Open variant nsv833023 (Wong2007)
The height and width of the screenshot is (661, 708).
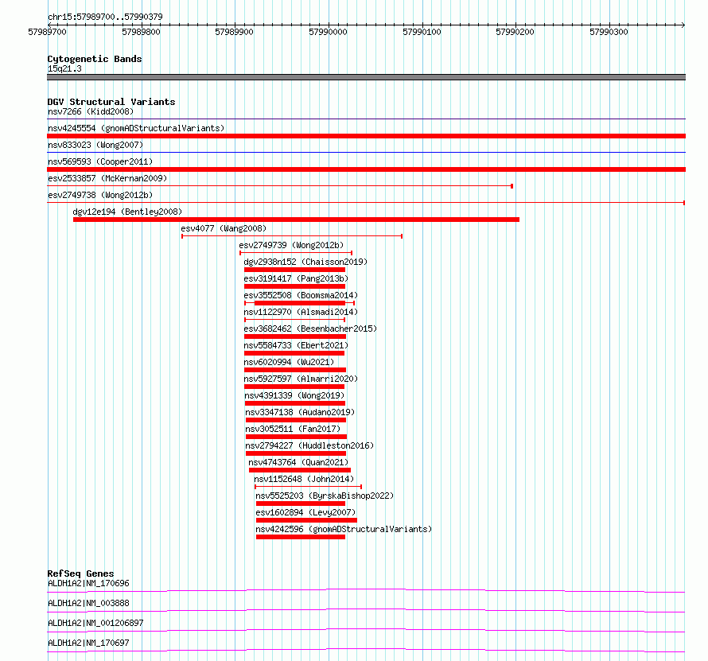95,145
